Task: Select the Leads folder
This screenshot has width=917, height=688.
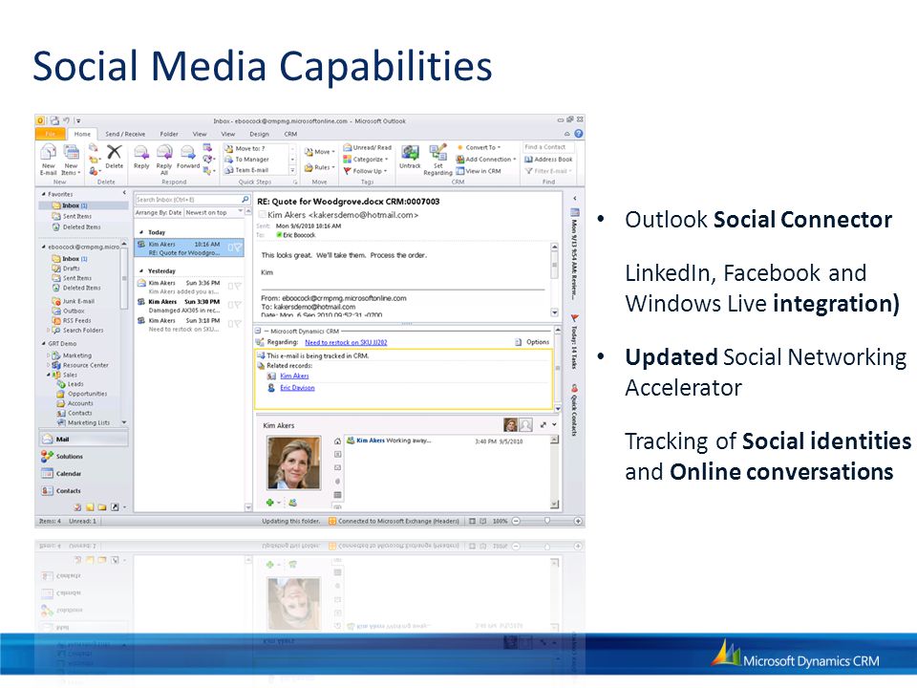Action: (70, 384)
